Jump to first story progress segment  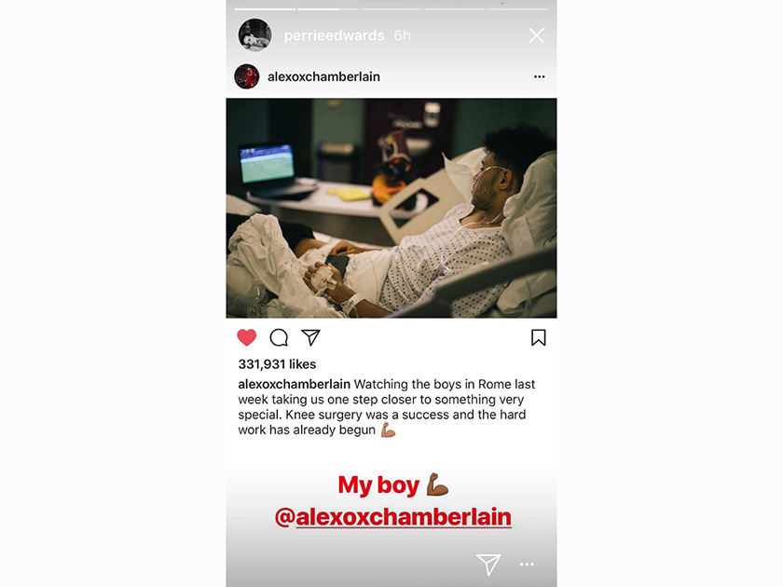coord(265,9)
